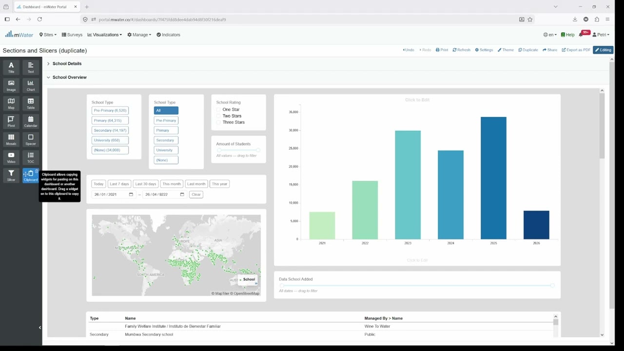Click the Share button
The image size is (624, 351).
pyautogui.click(x=550, y=50)
